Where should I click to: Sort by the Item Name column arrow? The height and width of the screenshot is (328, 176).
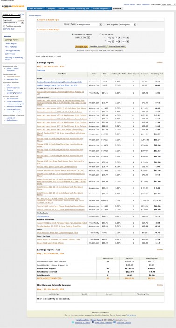62,75
